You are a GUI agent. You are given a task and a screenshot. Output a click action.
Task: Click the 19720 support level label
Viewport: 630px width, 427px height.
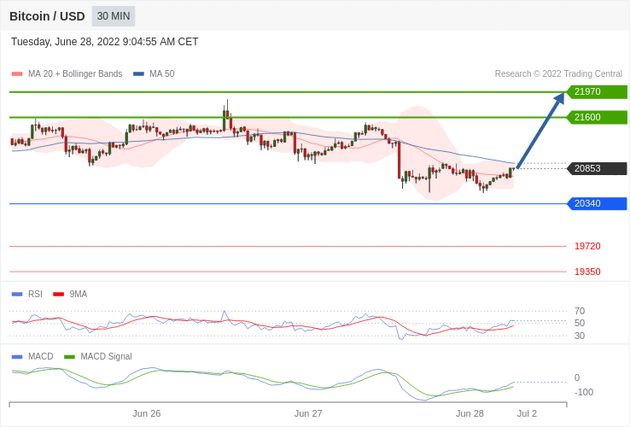(587, 246)
